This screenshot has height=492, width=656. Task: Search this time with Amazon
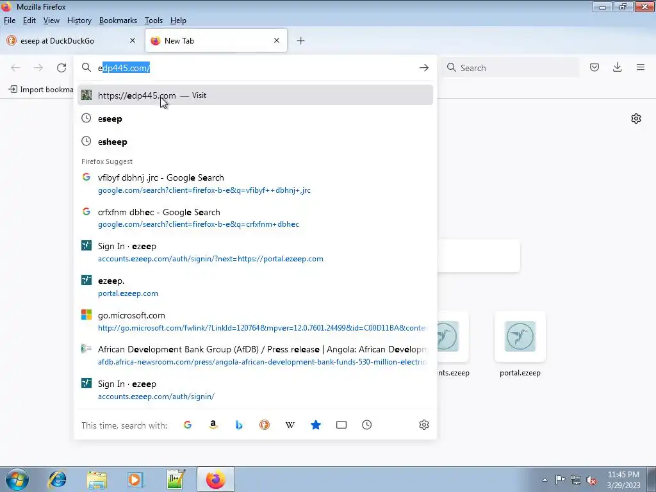coord(213,425)
